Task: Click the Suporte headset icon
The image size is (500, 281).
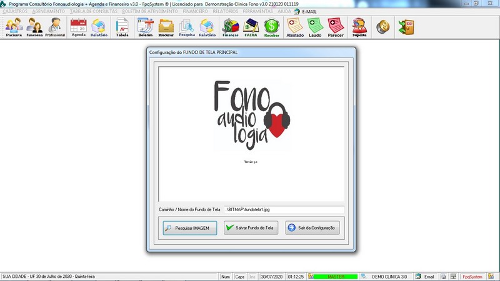Action: pos(359,27)
